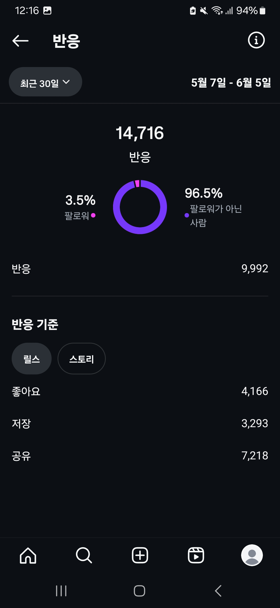Open the Reels tab icon
Screen dimensions: 280x608
[x=196, y=555]
